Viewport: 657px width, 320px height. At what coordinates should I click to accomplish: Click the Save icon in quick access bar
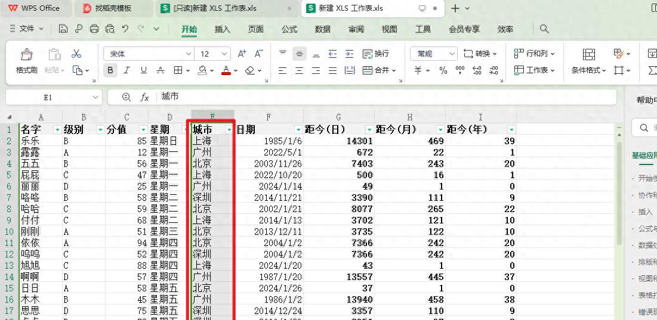[x=63, y=29]
